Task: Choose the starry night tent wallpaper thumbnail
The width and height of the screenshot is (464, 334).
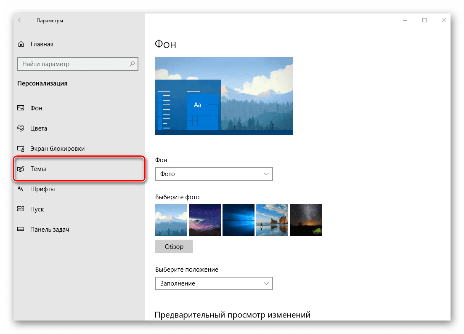Action: pyautogui.click(x=306, y=220)
